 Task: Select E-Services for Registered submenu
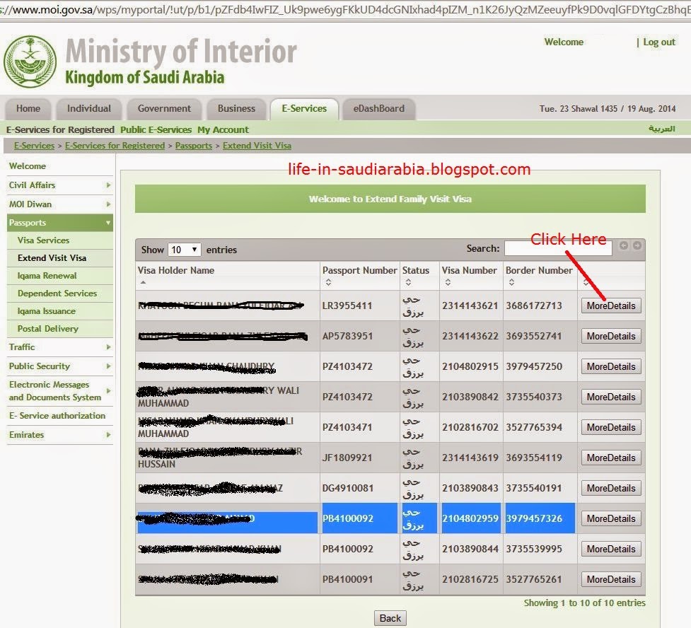pyautogui.click(x=60, y=129)
